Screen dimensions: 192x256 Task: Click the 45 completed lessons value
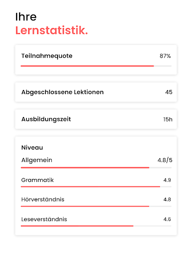[x=168, y=92]
